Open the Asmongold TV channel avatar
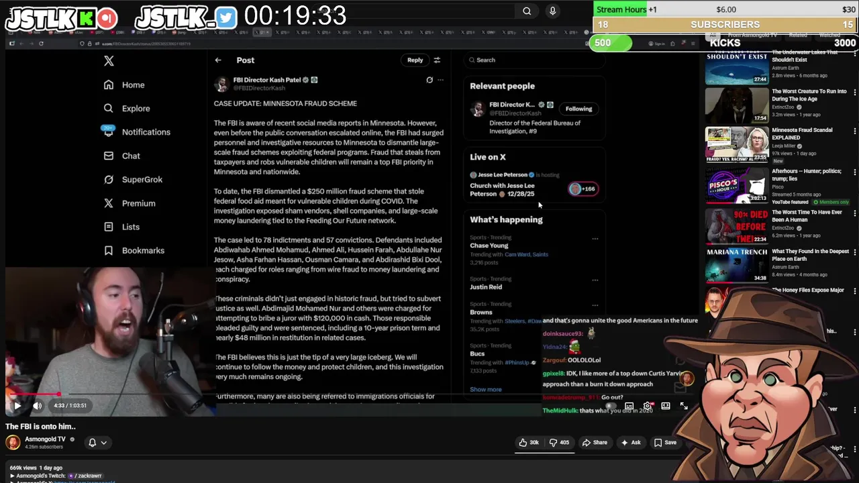The height and width of the screenshot is (483, 859). point(13,443)
